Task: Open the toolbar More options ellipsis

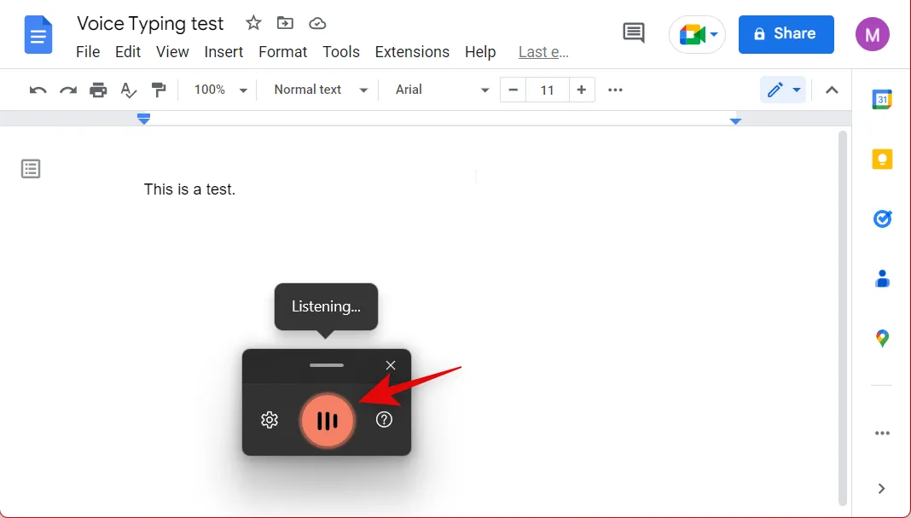Action: point(615,90)
